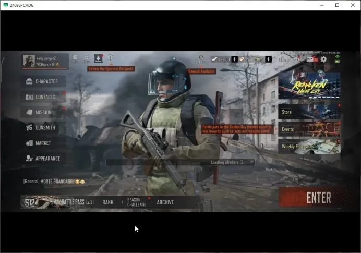Click the Wi-Fi signal indicator

[338, 57]
